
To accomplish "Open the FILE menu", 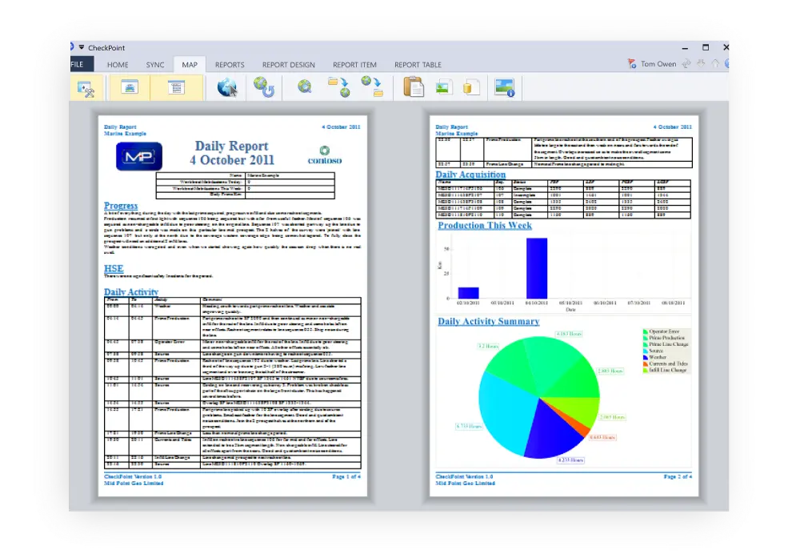I will (x=81, y=64).
